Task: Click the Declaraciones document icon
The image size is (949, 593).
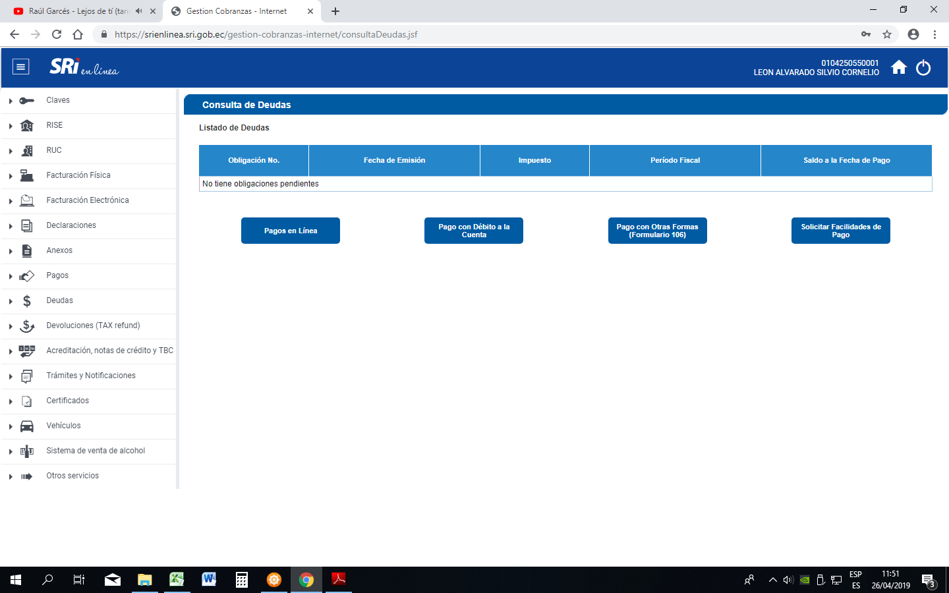Action: [x=27, y=226]
